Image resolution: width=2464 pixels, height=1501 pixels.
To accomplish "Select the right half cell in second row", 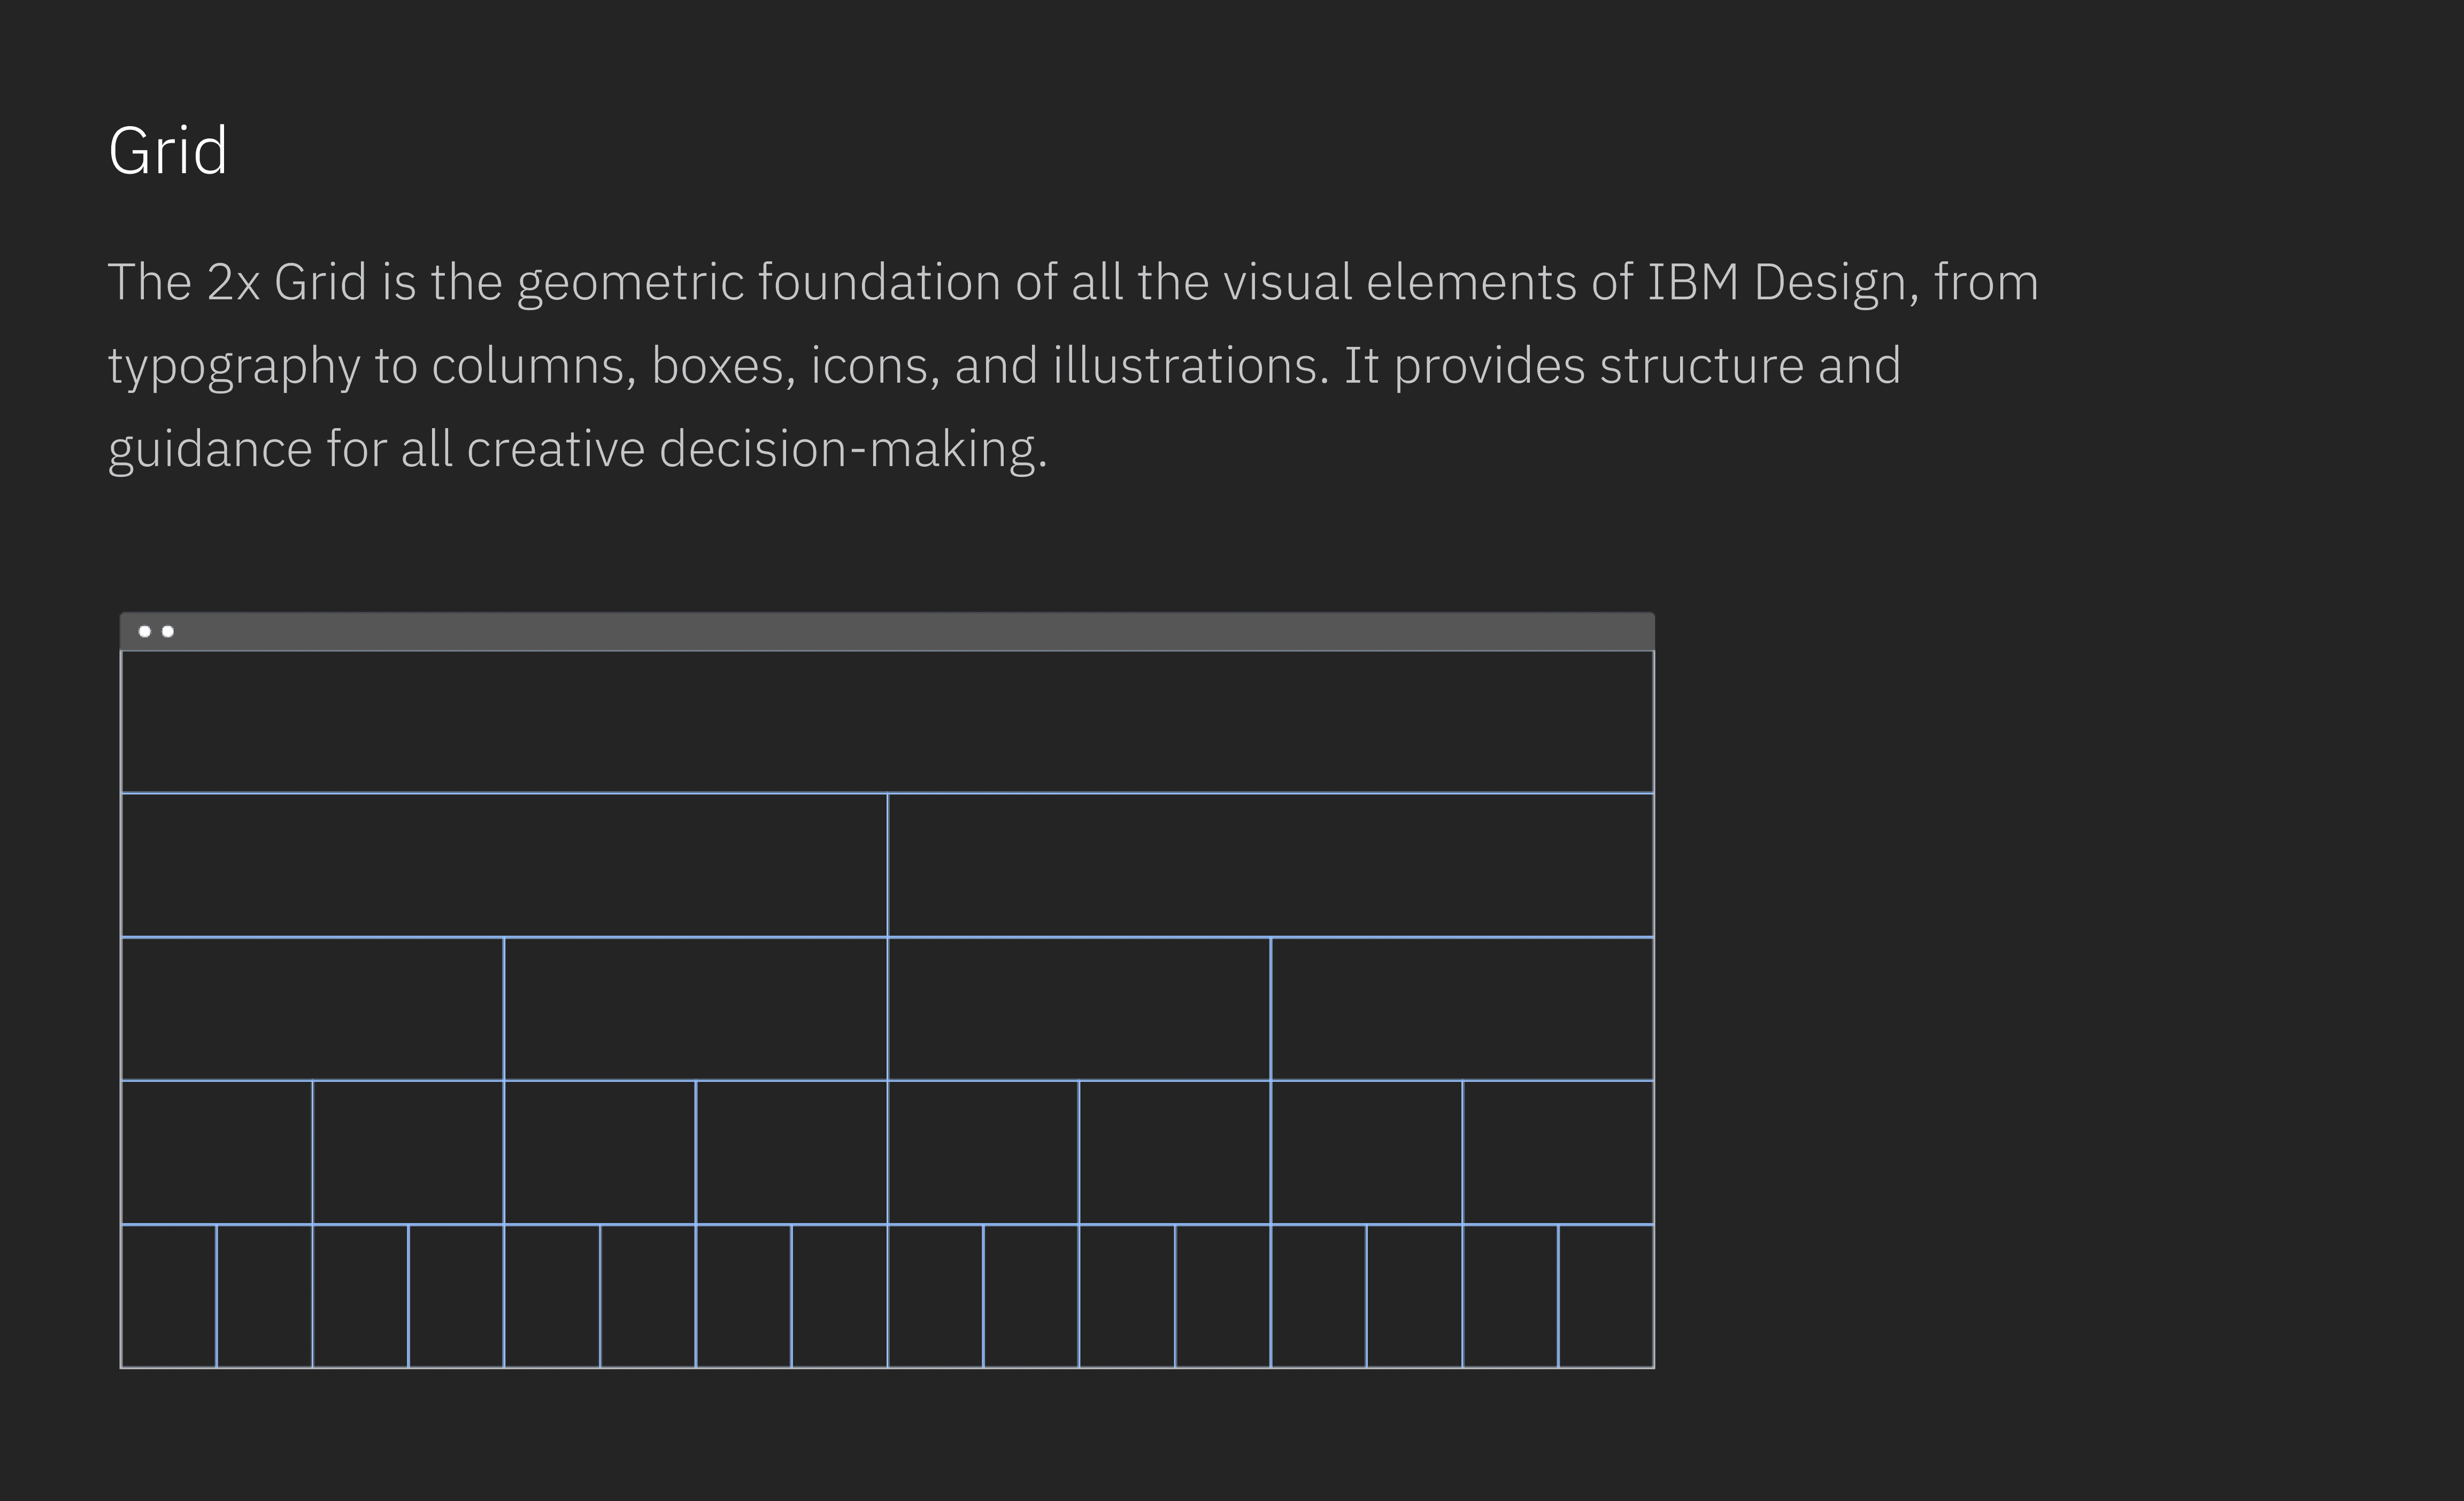I will pos(1270,865).
